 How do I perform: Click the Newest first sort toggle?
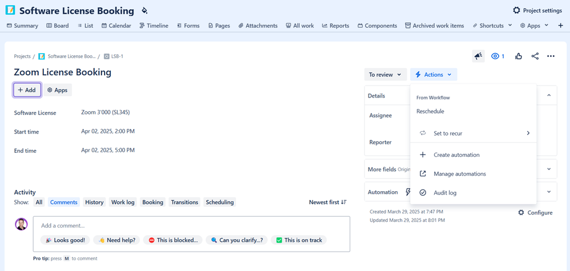pyautogui.click(x=328, y=202)
